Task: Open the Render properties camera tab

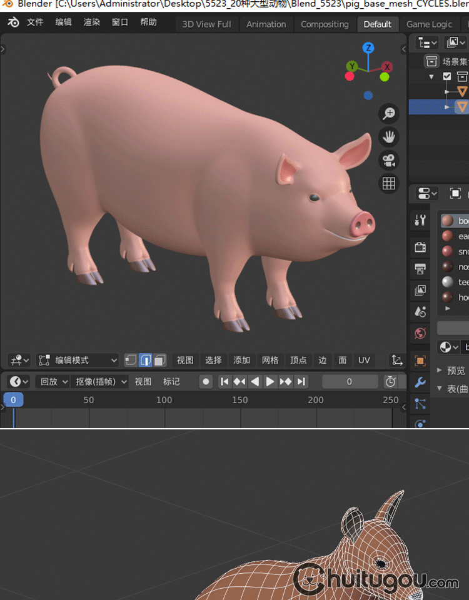Action: click(420, 247)
